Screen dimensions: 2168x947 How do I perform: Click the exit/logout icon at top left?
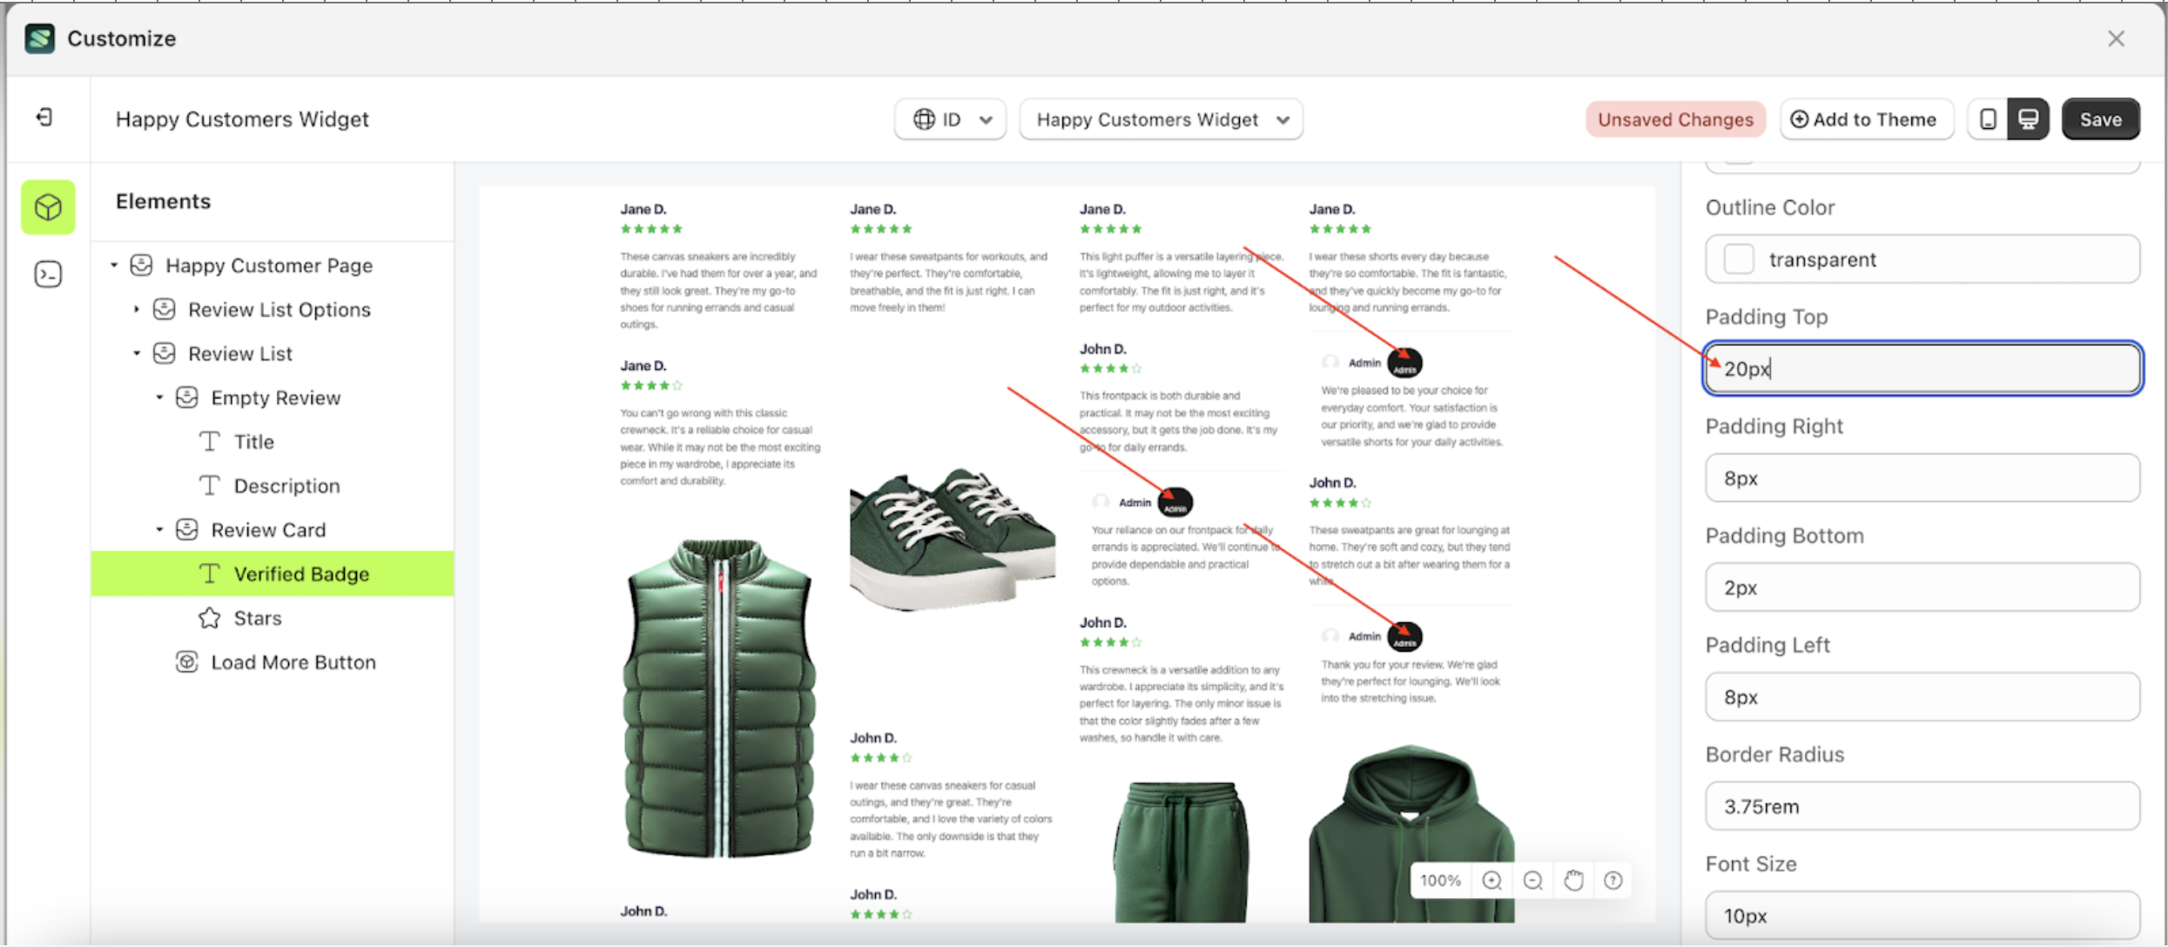44,118
